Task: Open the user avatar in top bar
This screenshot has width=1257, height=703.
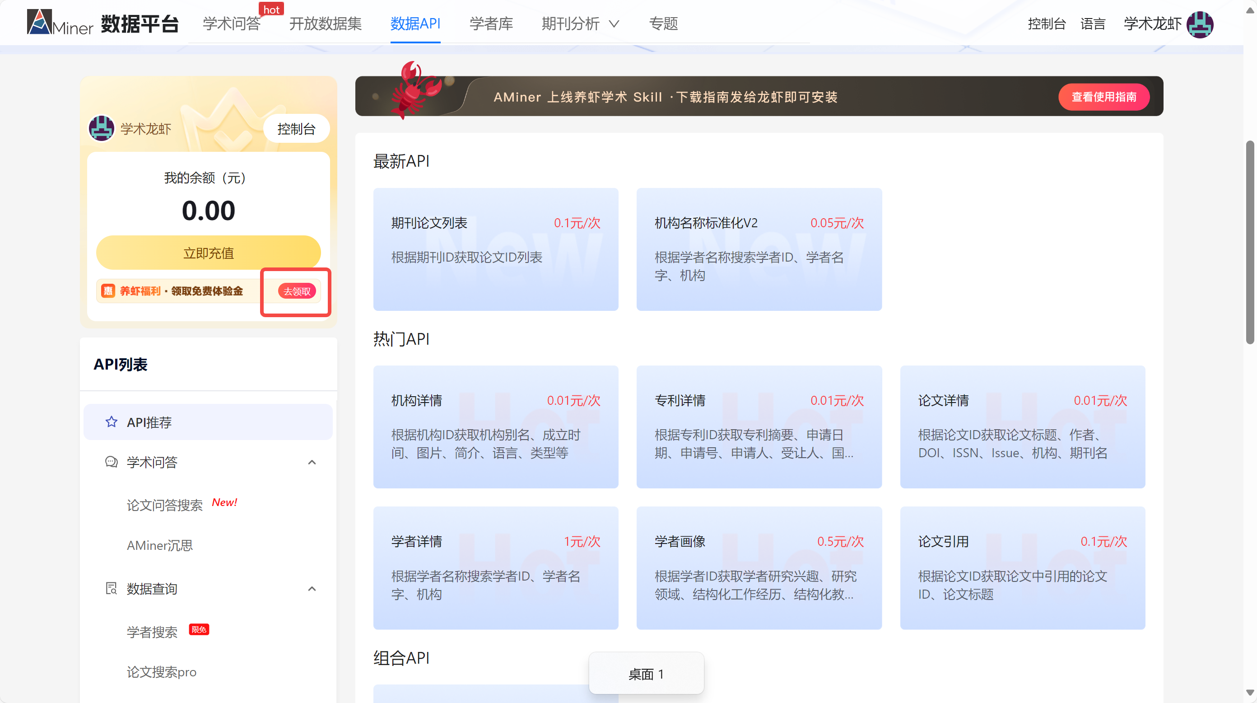Action: click(1199, 24)
